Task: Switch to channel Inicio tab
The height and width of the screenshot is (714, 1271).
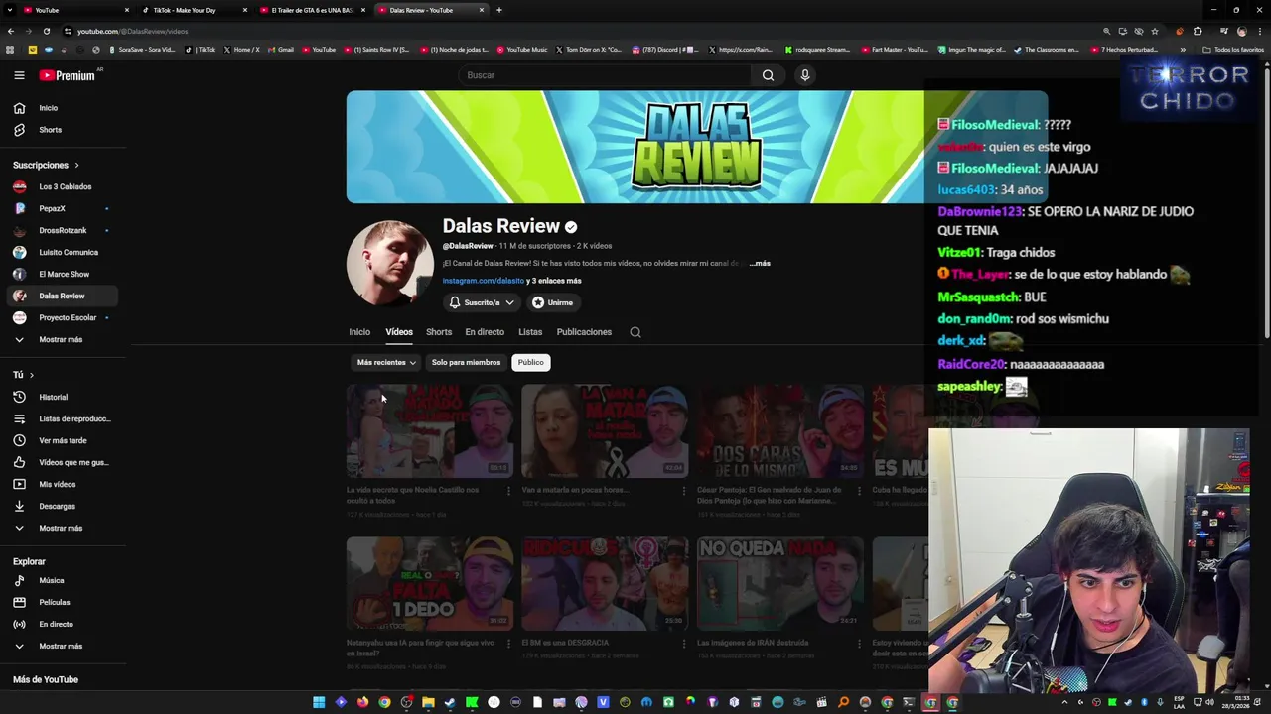Action: point(359,332)
